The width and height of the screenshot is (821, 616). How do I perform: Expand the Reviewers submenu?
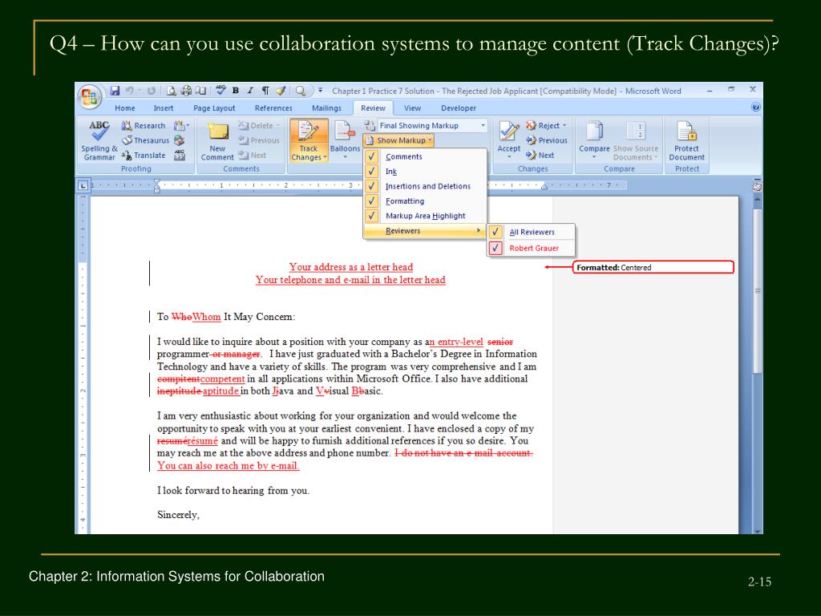[x=425, y=231]
